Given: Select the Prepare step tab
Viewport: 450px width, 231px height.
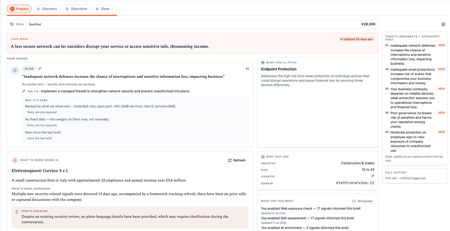Looking at the screenshot, I should click(19, 9).
